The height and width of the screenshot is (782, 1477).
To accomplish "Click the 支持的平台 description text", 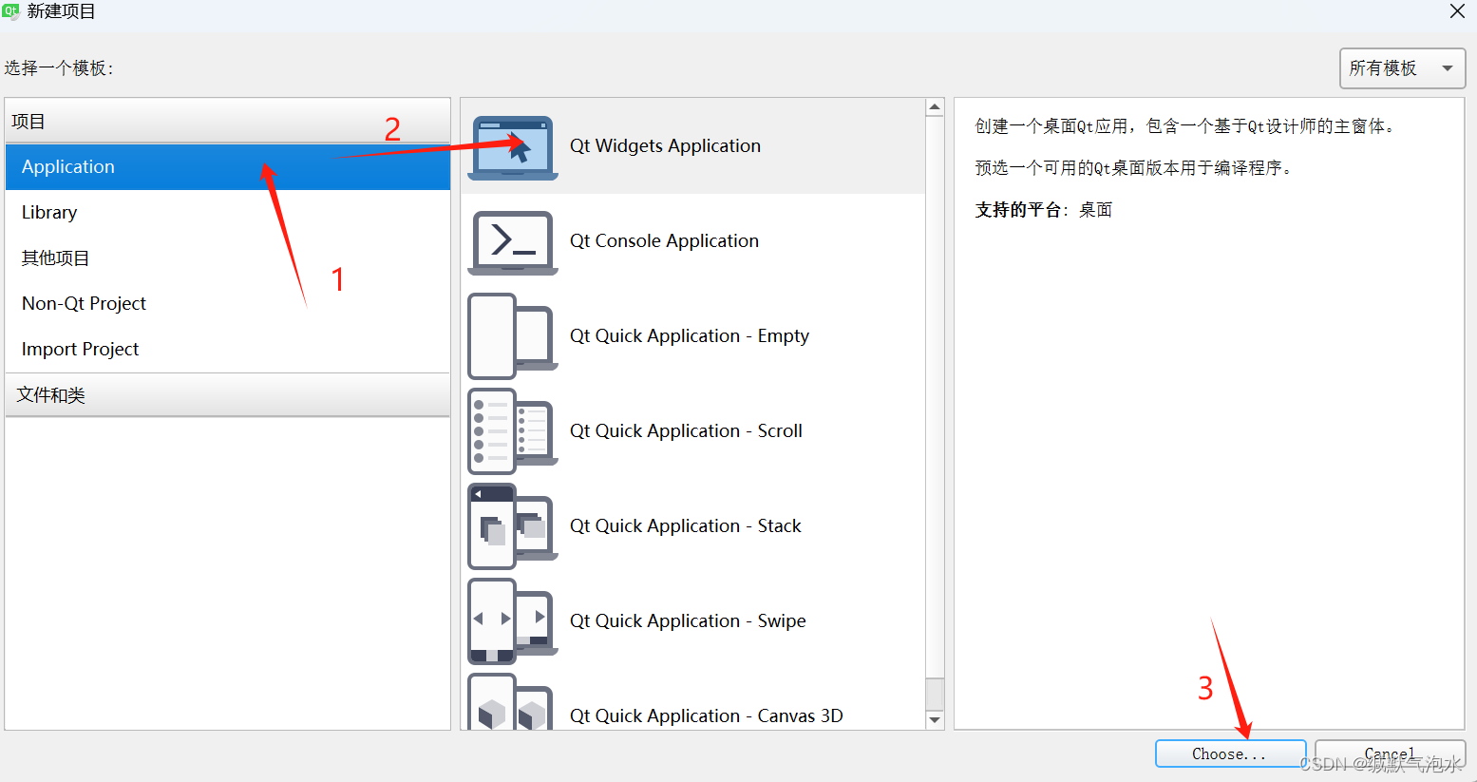I will (x=1043, y=209).
